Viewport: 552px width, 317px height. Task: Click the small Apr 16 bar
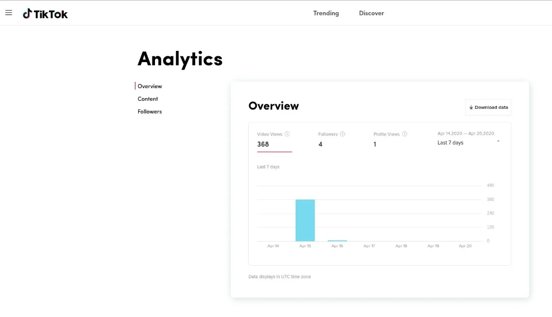tap(337, 241)
